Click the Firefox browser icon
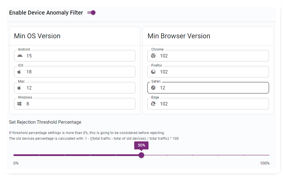The image size is (283, 176). pyautogui.click(x=153, y=72)
